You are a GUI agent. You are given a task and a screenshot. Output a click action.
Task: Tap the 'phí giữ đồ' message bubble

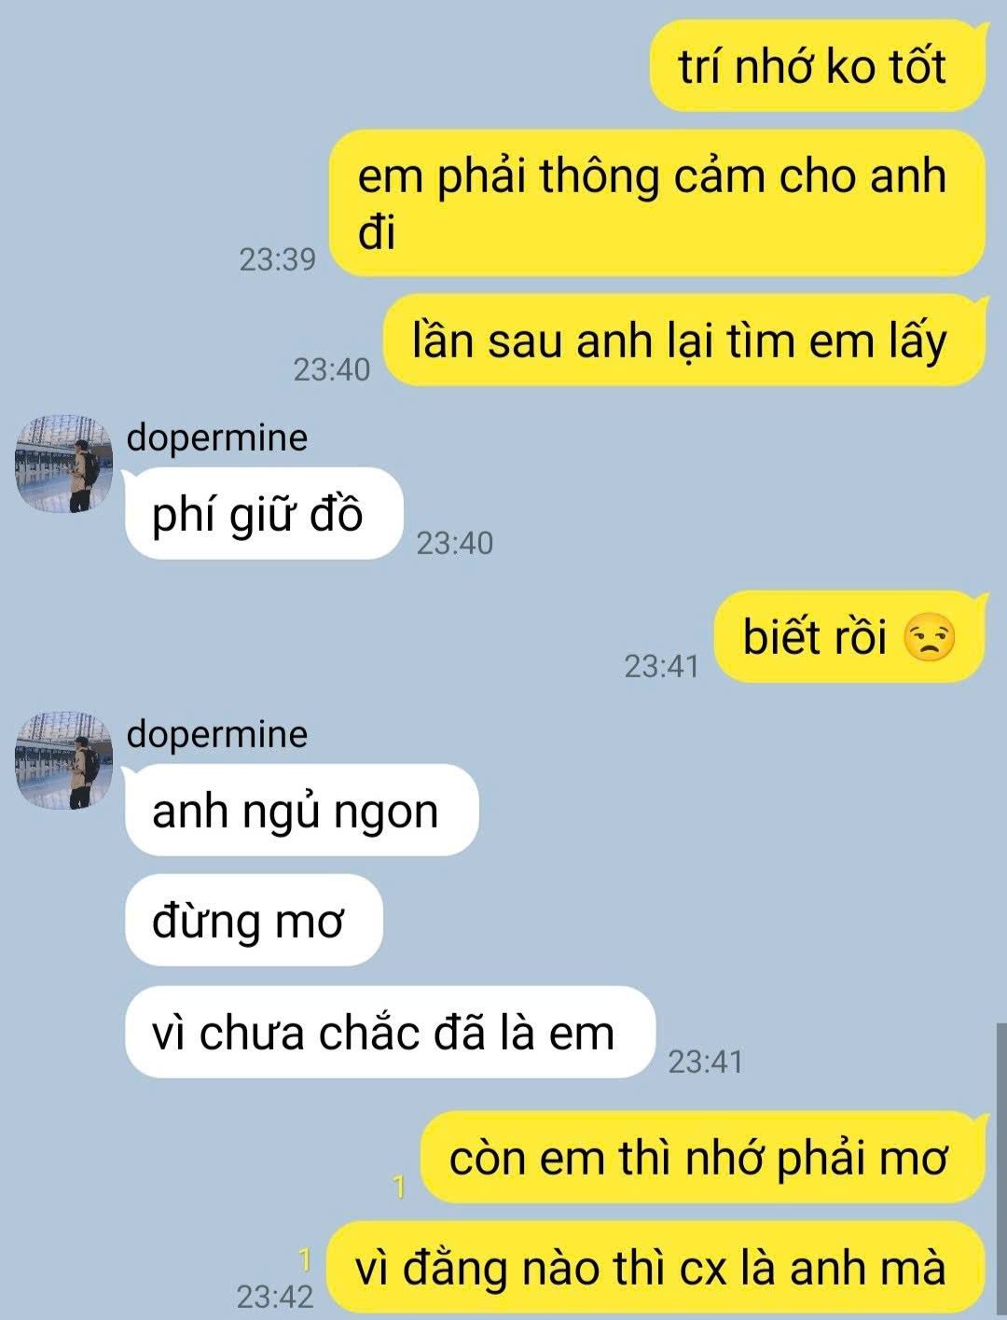click(264, 514)
